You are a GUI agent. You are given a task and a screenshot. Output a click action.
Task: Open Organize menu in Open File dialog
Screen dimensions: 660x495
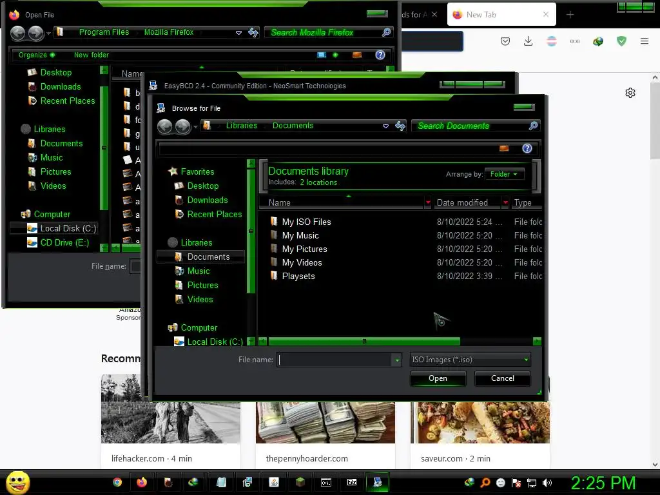coord(36,55)
